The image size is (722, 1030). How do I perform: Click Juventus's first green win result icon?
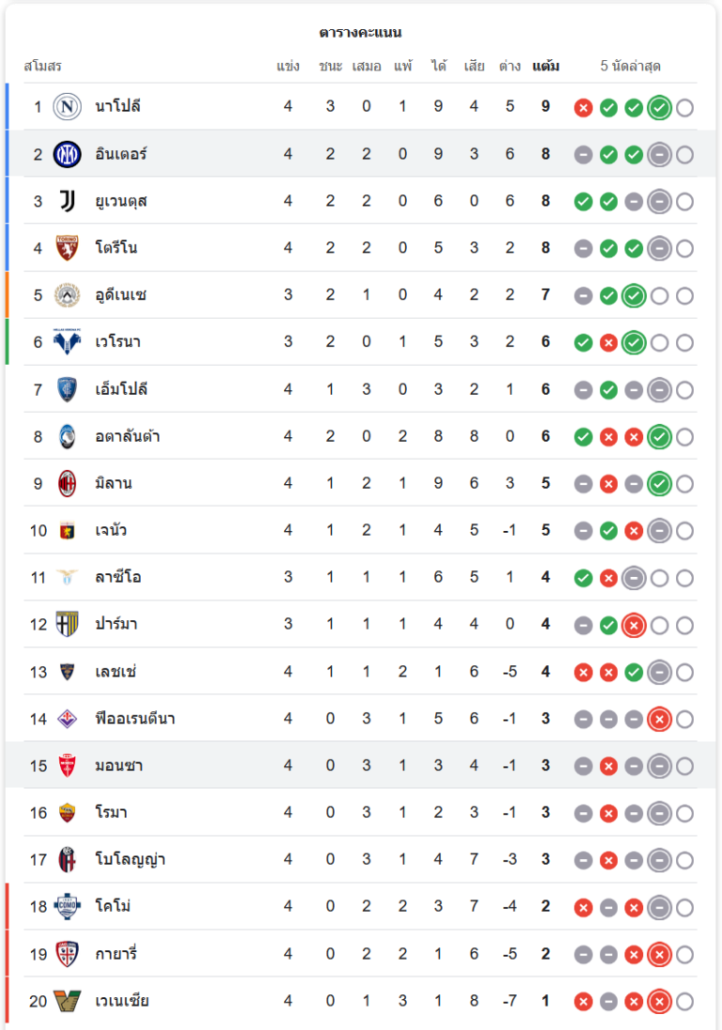[583, 201]
